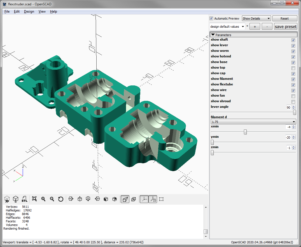
Task: Enable the show top checkbox
Action: click(293, 68)
